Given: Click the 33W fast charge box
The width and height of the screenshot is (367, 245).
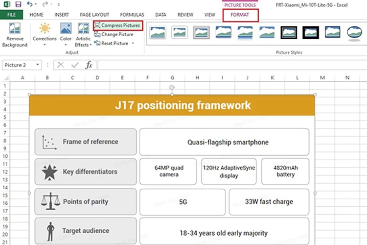Looking at the screenshot, I should pyautogui.click(x=269, y=202).
